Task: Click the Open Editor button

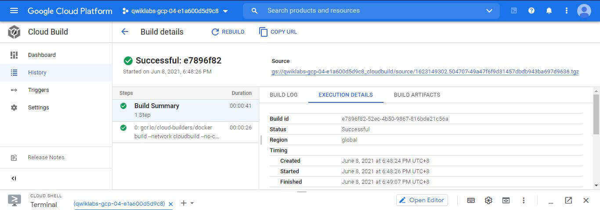Action: point(422,200)
